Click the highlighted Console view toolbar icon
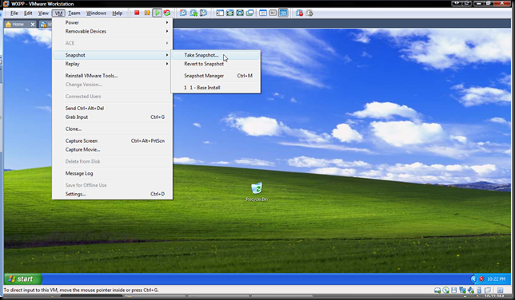515x300 pixels. 283,13
